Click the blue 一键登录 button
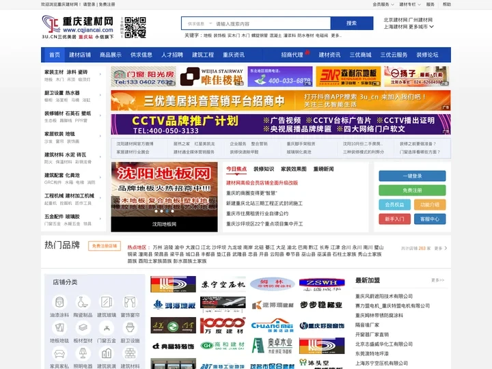 click(412, 176)
